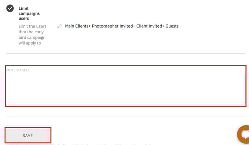Save the early bird campaign settings
Screen dimensions: 249x145
pos(28,135)
